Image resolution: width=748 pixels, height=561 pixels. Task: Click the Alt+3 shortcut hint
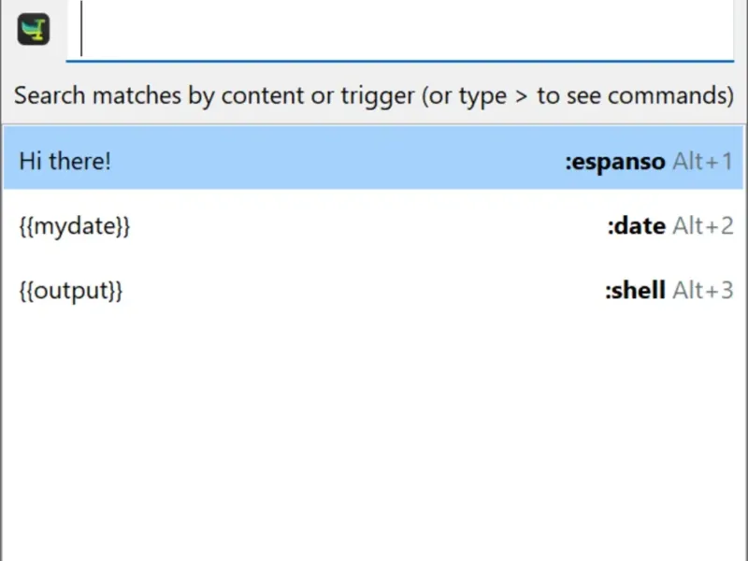tap(703, 290)
